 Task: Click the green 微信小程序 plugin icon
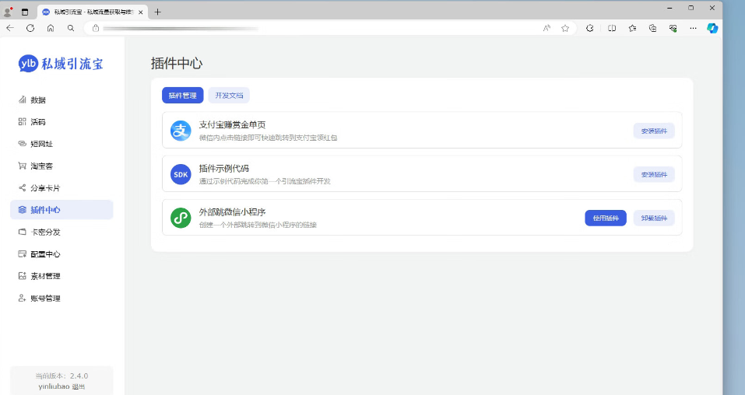(181, 218)
